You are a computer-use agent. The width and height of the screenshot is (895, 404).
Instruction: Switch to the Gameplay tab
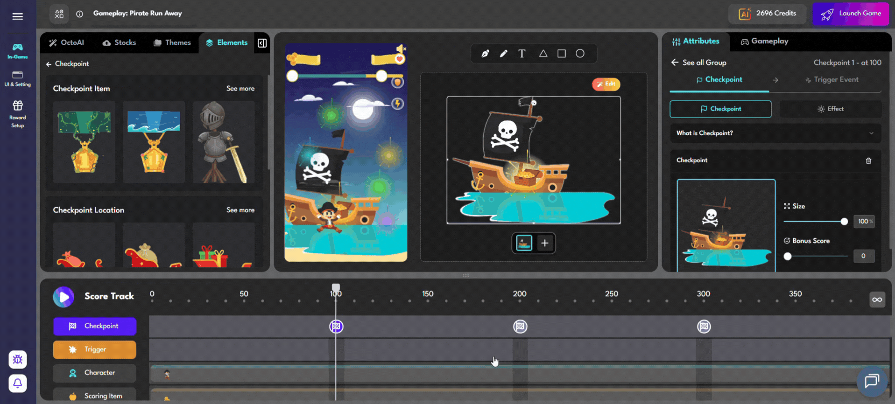(x=764, y=42)
